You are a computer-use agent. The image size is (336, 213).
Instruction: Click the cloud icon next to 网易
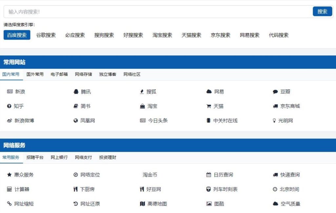209,92
